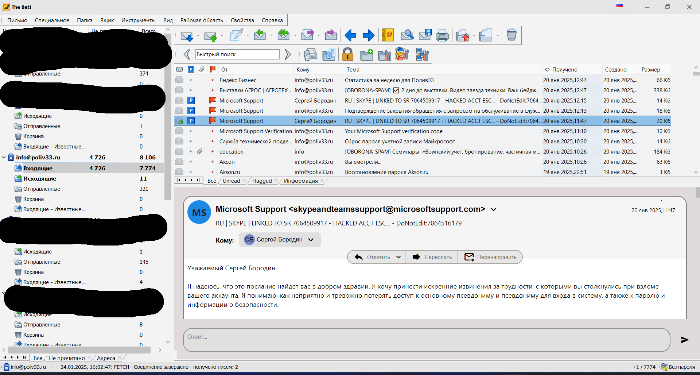Viewport: 700px width, 375px height.
Task: Open the Письмо menu
Action: [17, 20]
